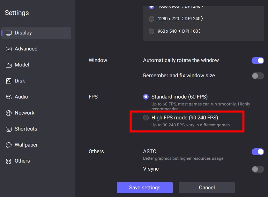Click the Disk icon in sidebar
The height and width of the screenshot is (197, 268).
(x=9, y=81)
